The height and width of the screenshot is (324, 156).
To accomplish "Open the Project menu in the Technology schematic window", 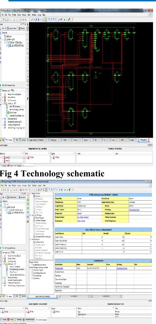I will [14, 15].
